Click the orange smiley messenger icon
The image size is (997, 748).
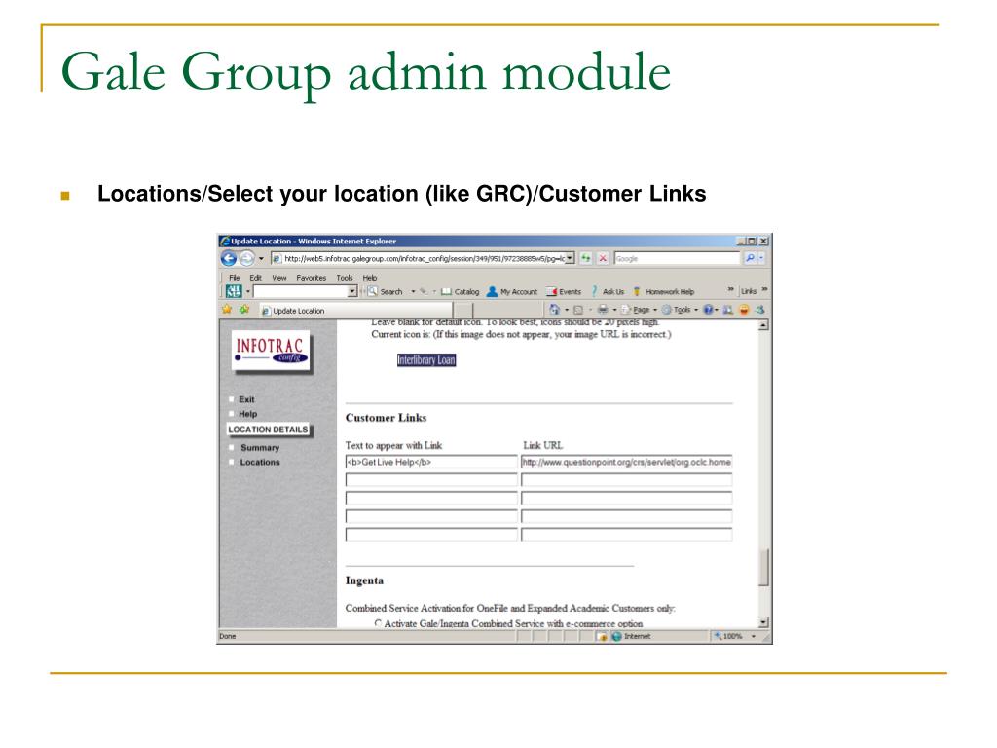tap(743, 310)
